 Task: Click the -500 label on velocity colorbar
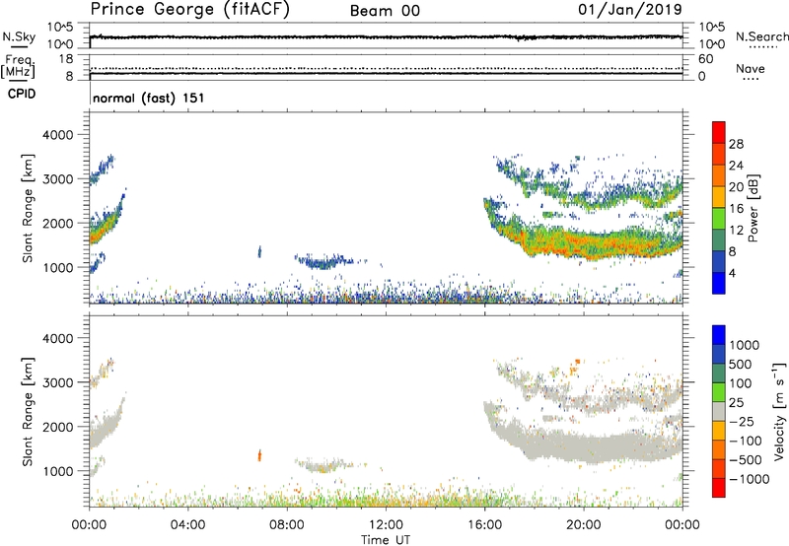point(746,459)
